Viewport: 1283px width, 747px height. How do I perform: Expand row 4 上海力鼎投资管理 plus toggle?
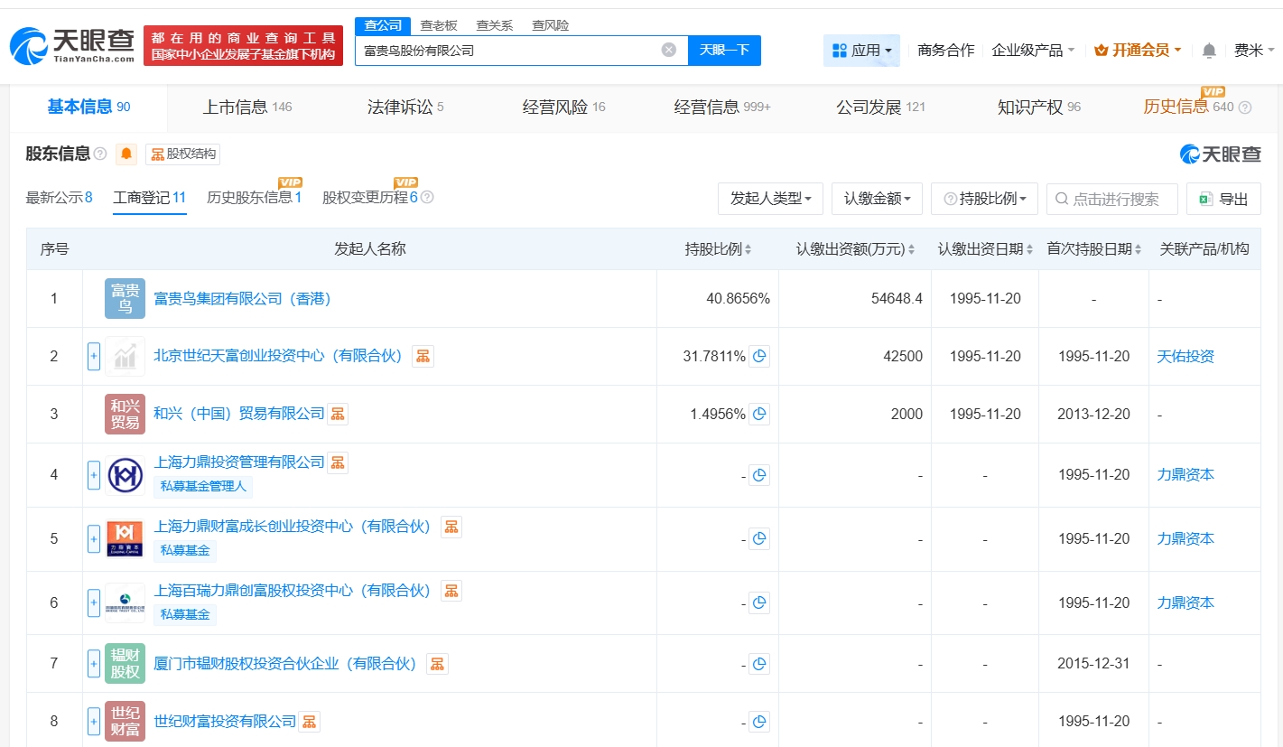pos(94,475)
